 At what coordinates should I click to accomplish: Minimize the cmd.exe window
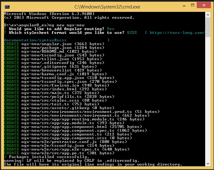[x=184, y=6]
